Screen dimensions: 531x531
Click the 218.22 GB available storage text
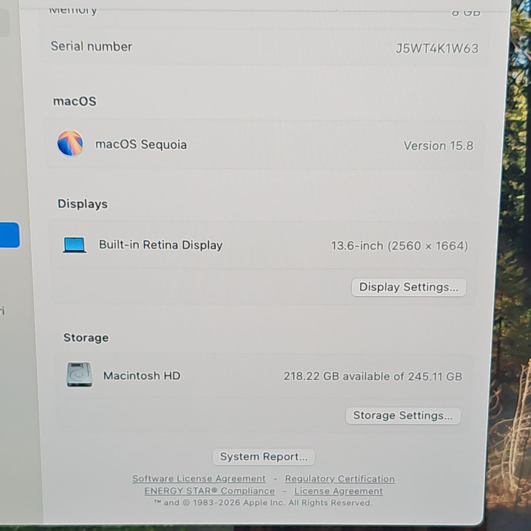[x=373, y=377]
